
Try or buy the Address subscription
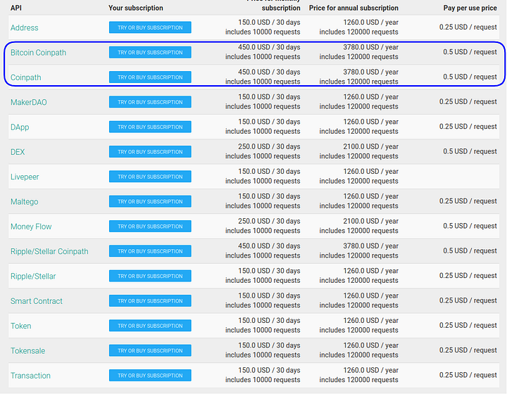point(150,27)
